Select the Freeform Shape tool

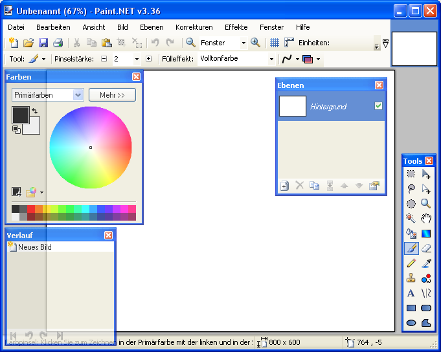pyautogui.click(x=426, y=323)
